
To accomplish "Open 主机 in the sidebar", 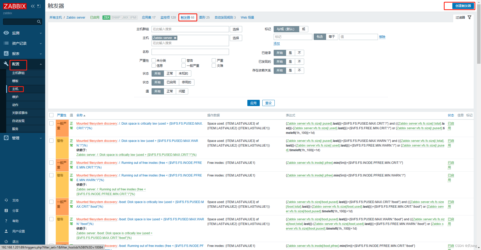I will 15,89.
